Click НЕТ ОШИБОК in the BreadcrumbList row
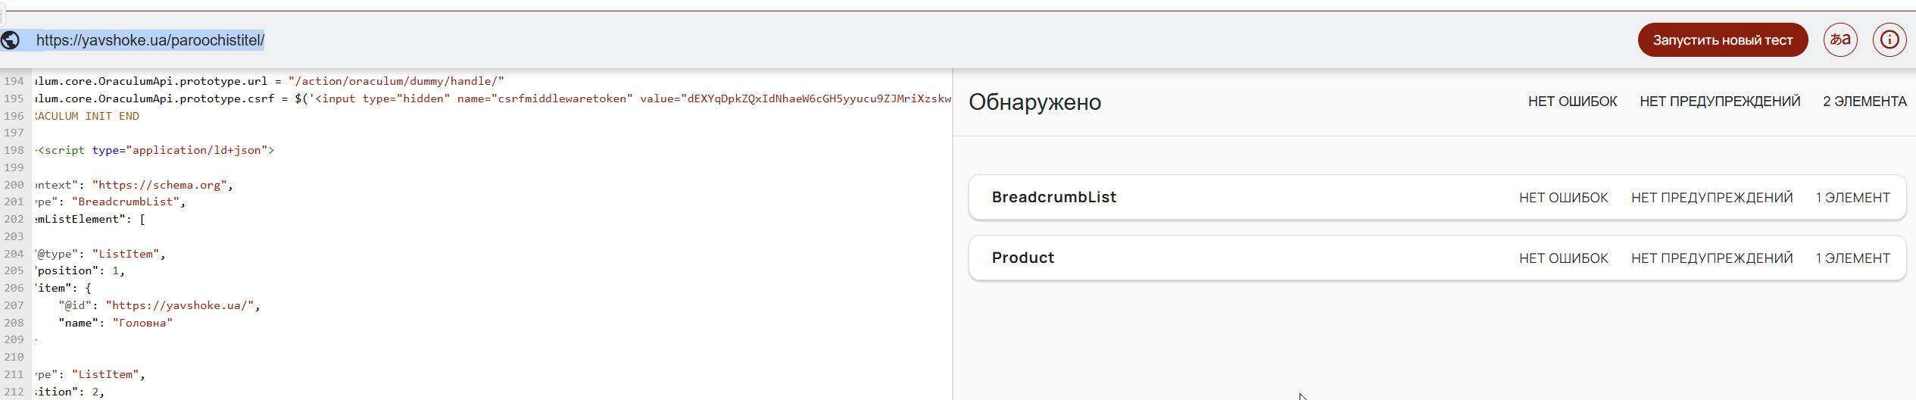 (x=1563, y=198)
